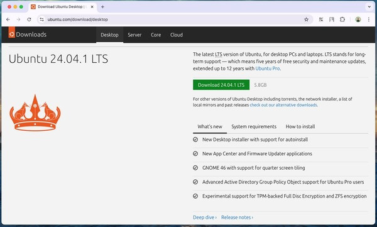
Task: Switch to the How to install tab
Action: [300, 126]
